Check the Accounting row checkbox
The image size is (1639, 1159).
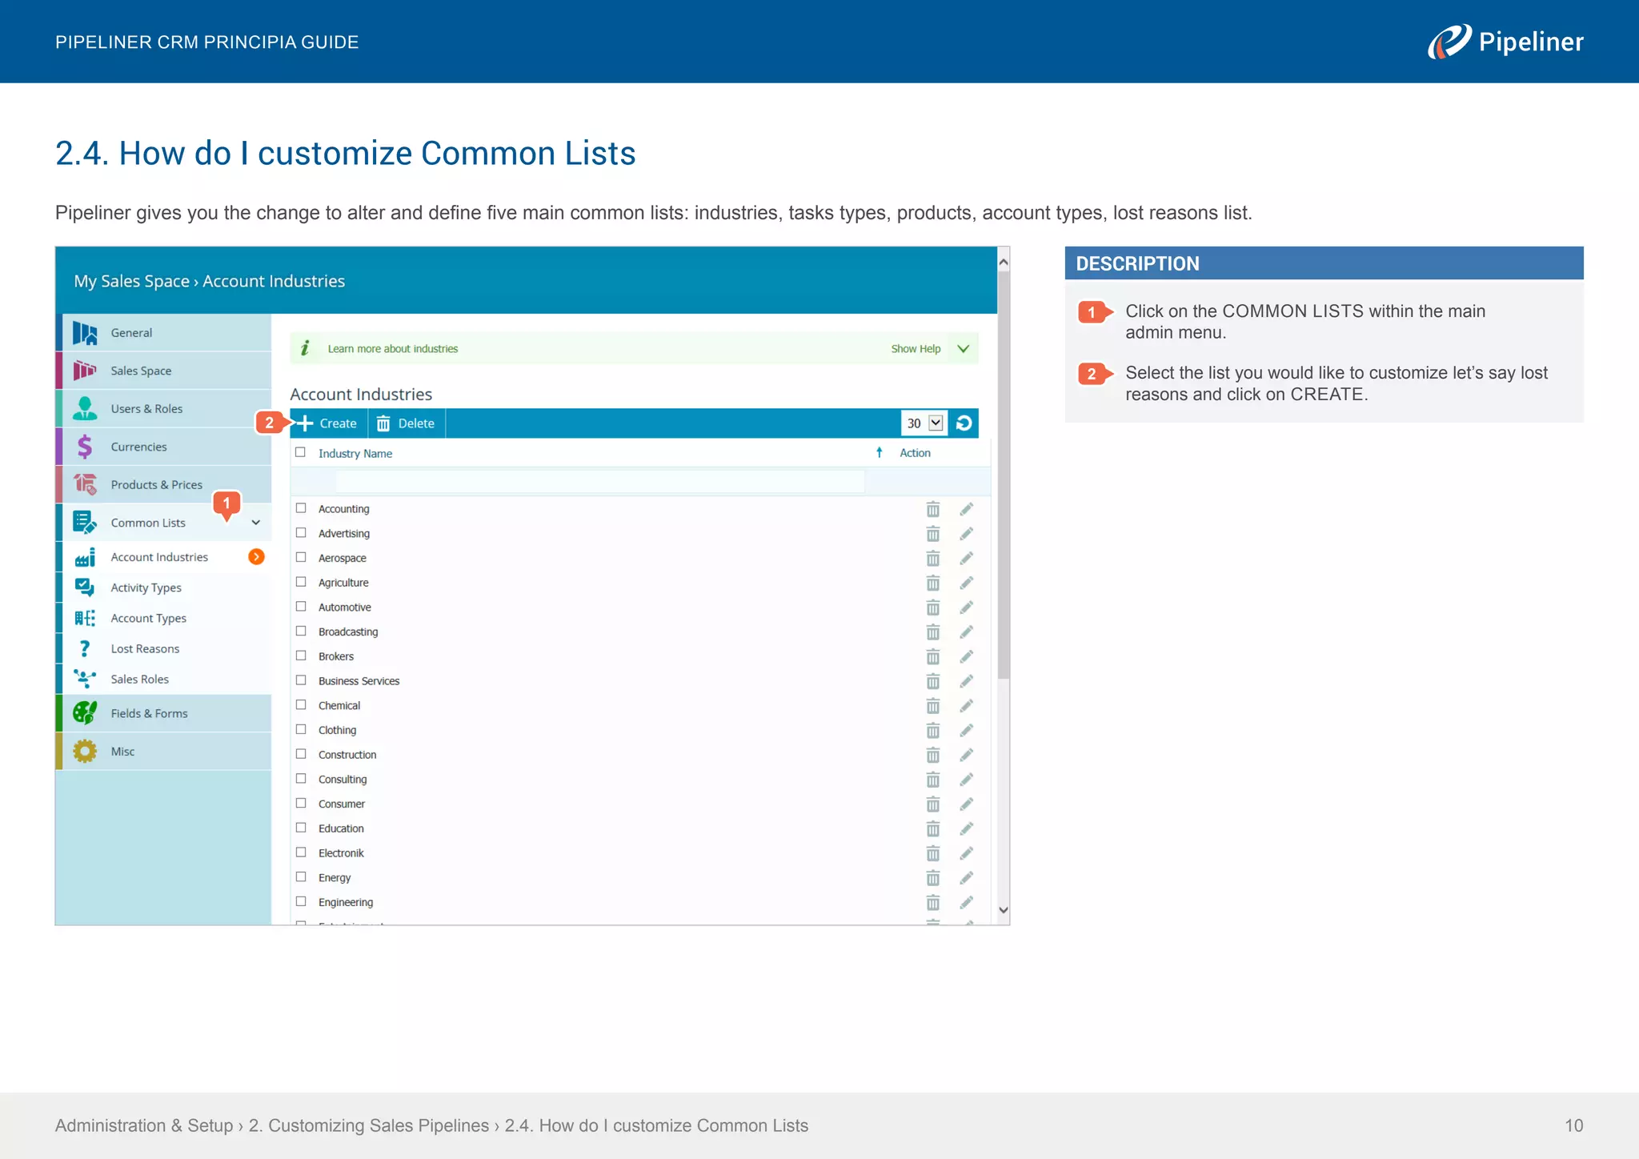(301, 508)
